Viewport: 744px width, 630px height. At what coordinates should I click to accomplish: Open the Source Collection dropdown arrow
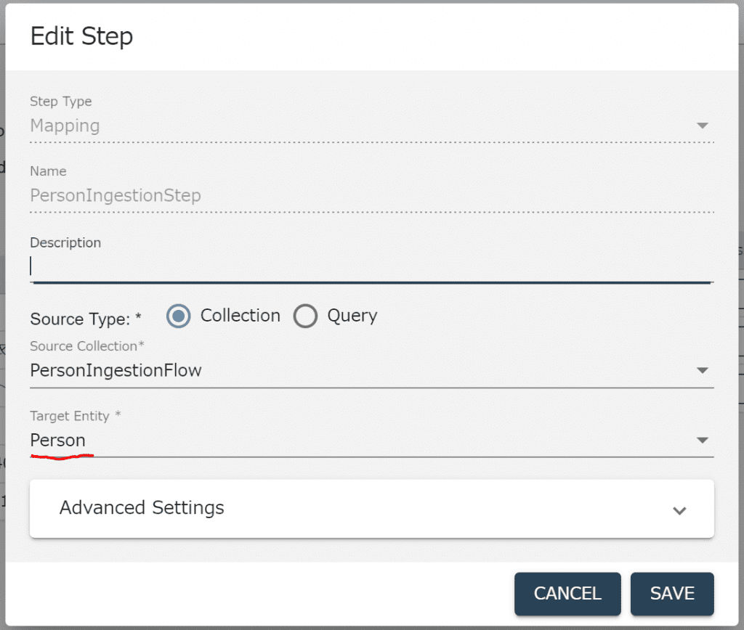point(702,371)
